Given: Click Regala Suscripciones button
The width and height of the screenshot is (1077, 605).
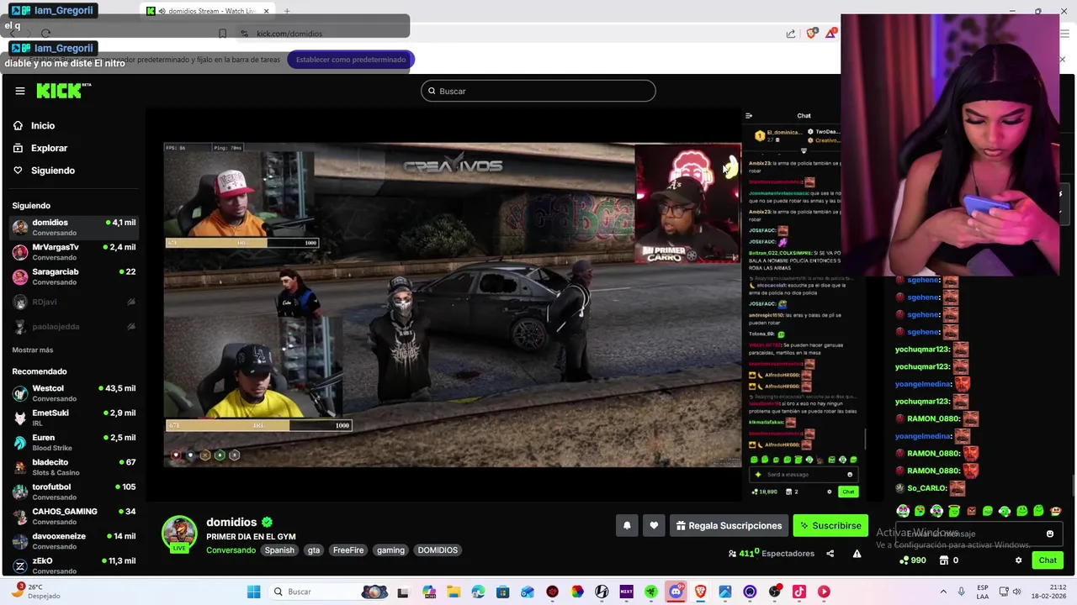Looking at the screenshot, I should tap(729, 526).
